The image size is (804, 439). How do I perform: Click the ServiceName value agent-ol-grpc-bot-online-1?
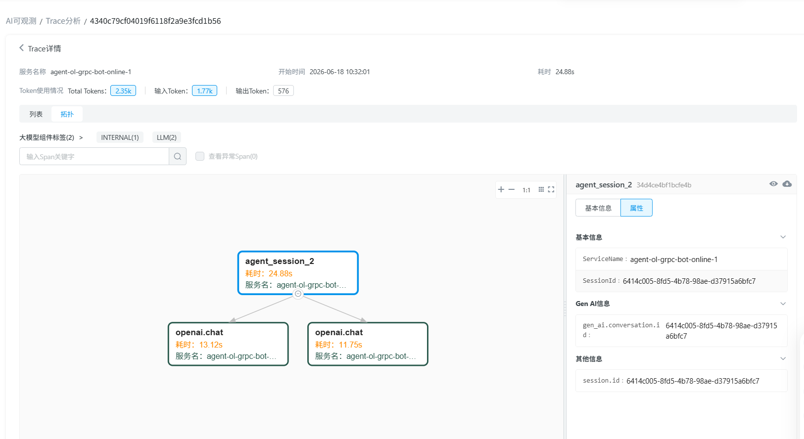point(674,259)
